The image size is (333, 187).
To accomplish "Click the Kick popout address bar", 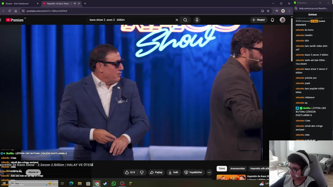I will coord(313,8).
